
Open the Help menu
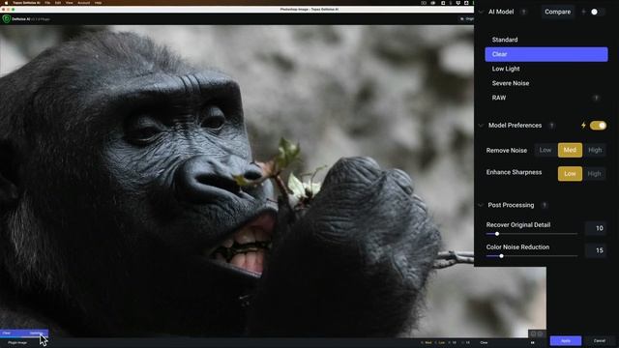point(99,3)
